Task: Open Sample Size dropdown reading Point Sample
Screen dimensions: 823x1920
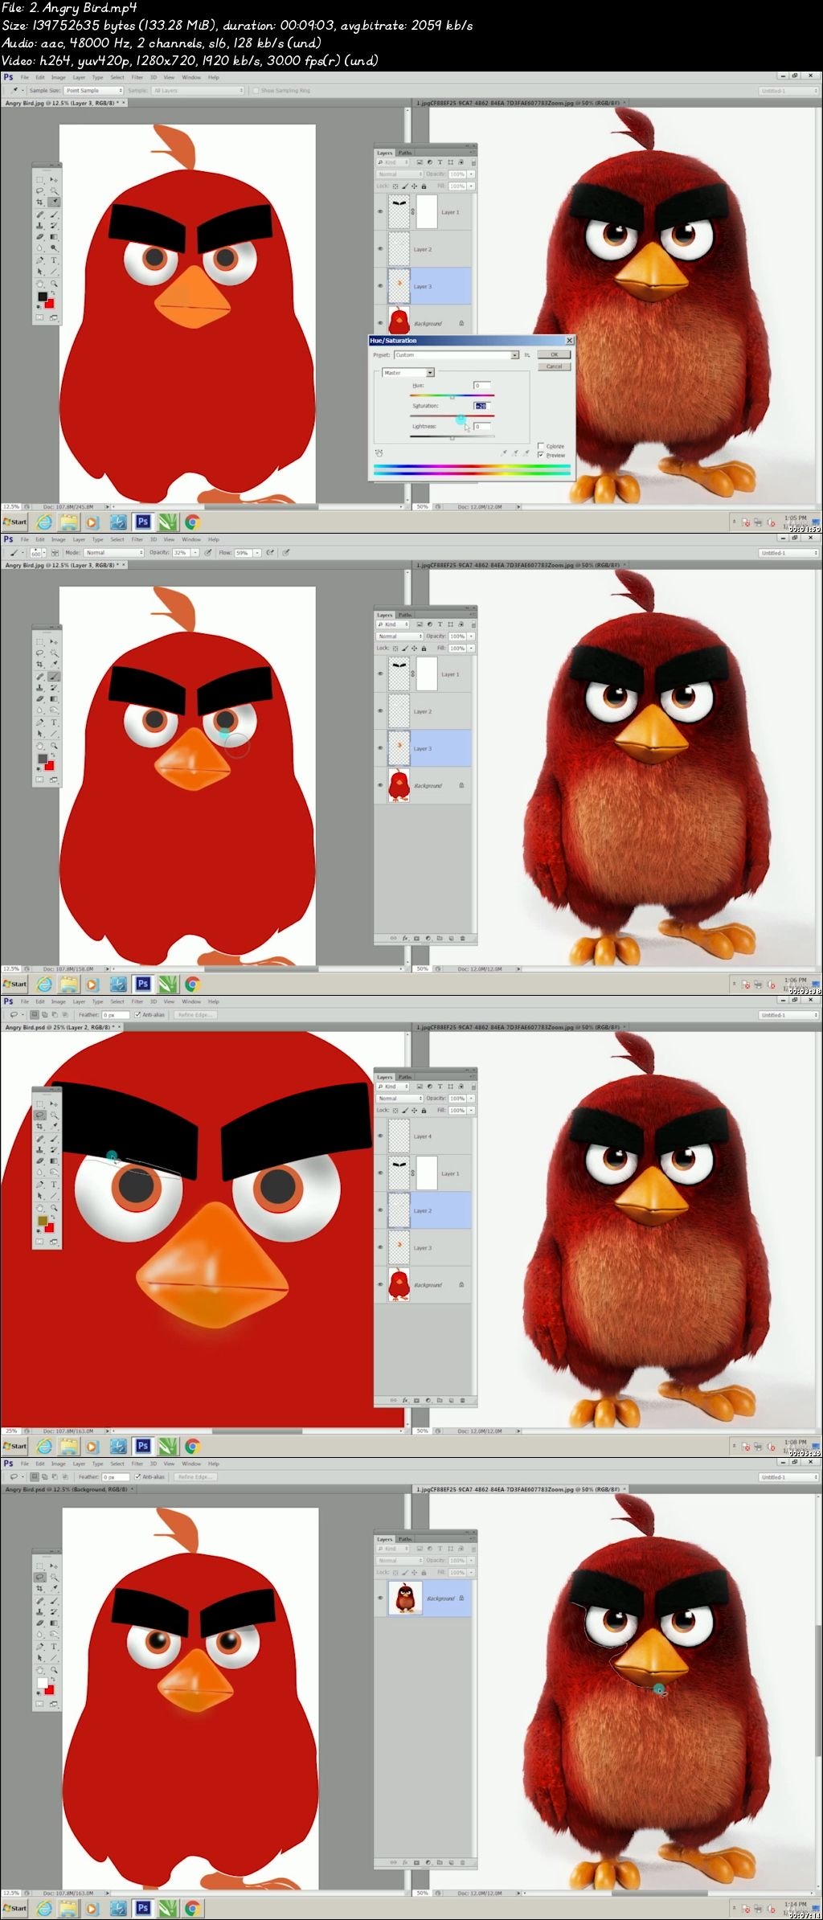Action: coord(94,91)
